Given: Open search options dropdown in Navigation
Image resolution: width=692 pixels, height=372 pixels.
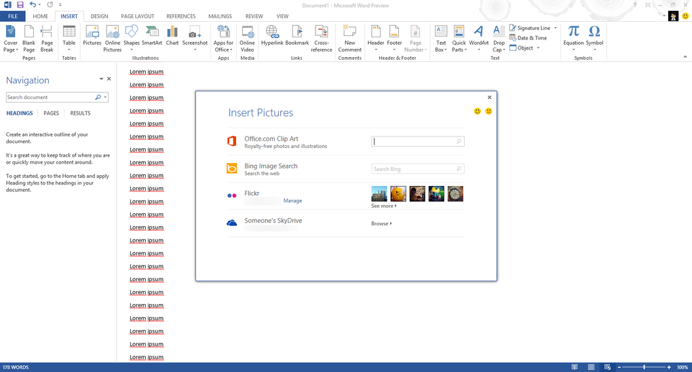Looking at the screenshot, I should [105, 97].
